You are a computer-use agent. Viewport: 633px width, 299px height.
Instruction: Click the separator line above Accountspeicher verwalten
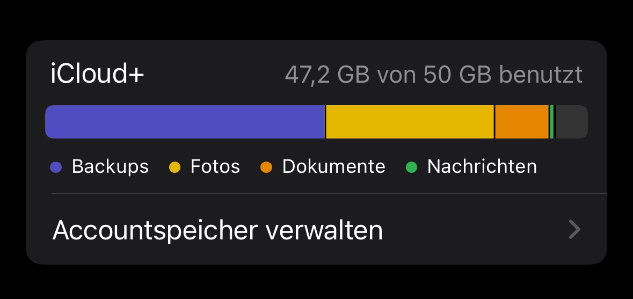[x=329, y=193]
